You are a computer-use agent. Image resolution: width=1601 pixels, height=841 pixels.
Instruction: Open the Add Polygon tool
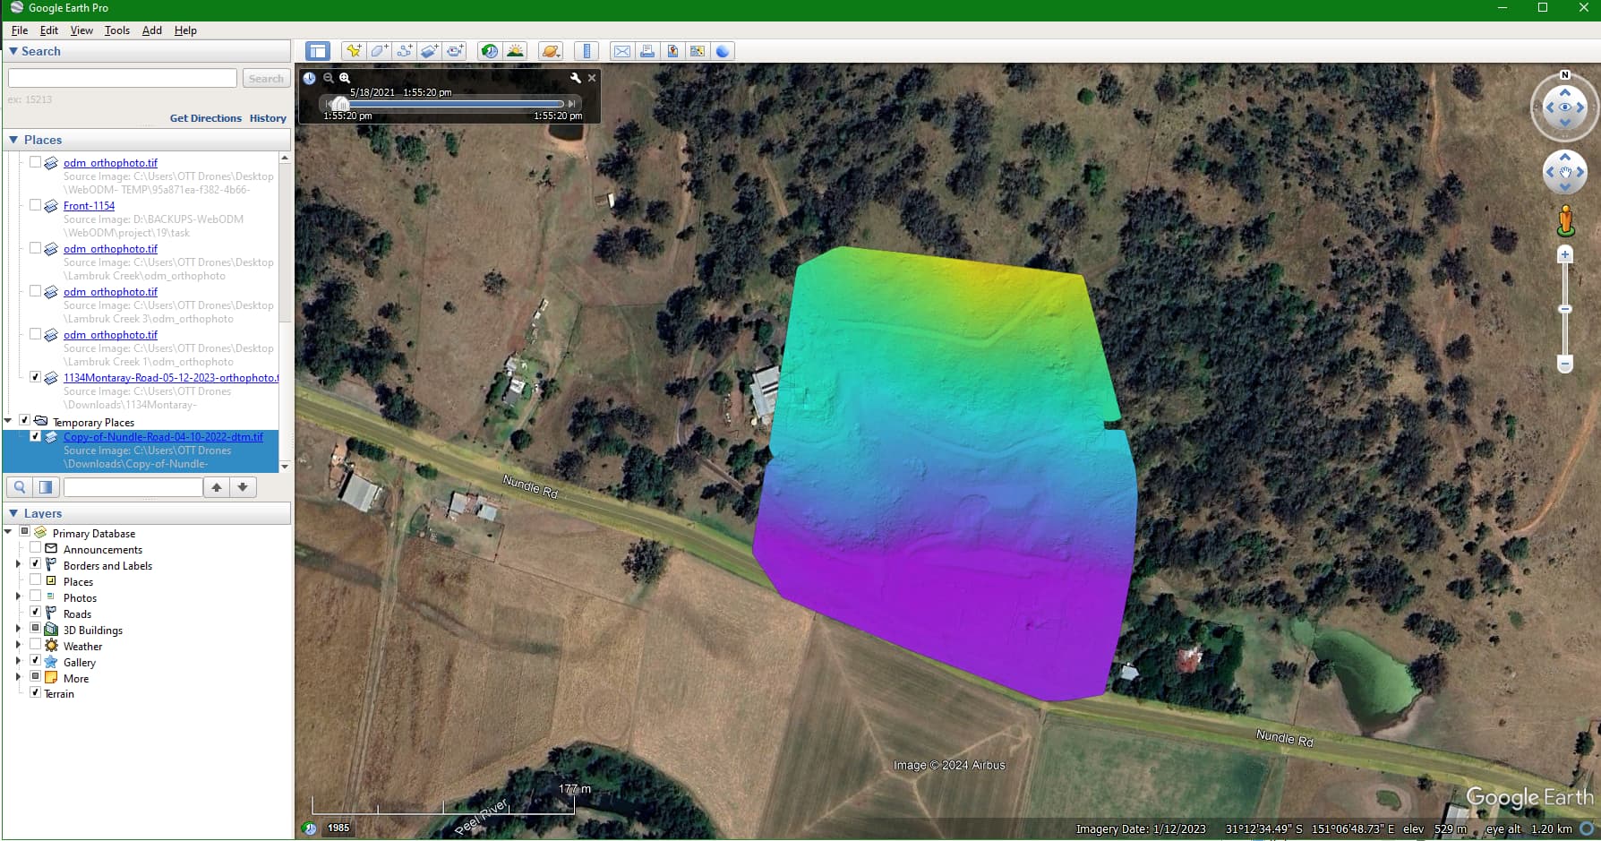point(379,51)
